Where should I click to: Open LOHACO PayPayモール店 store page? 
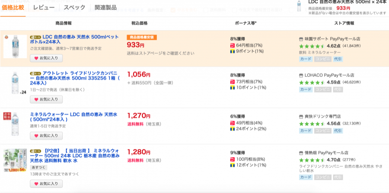[x=329, y=75]
